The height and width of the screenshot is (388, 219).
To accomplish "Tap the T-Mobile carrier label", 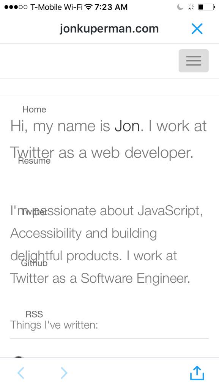I will pyautogui.click(x=53, y=7).
